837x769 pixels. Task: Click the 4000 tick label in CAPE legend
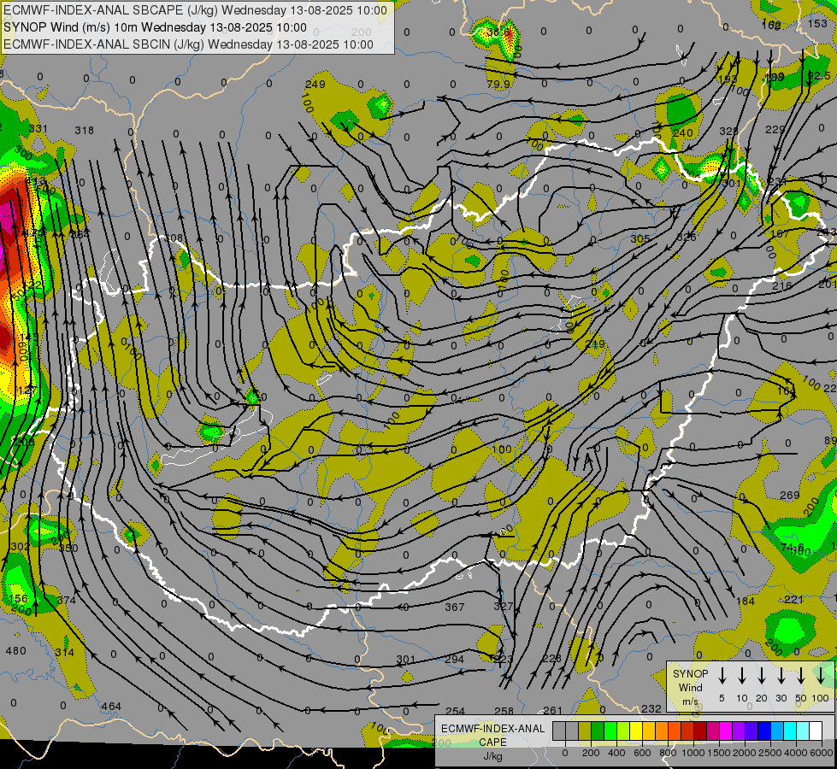pos(796,753)
